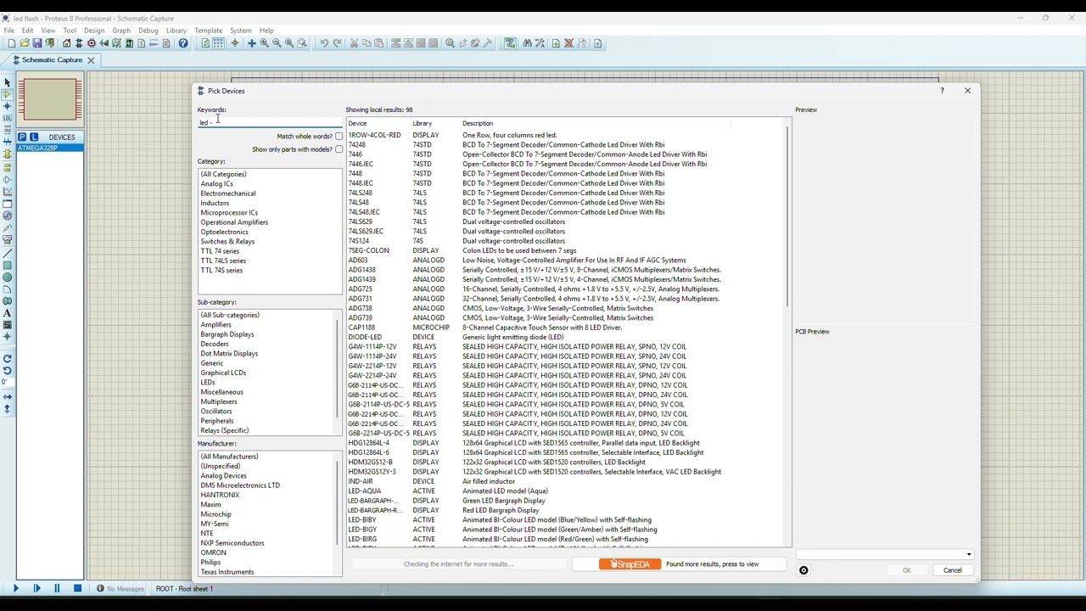This screenshot has width=1086, height=611.
Task: Select the Selection Mode arrow tool
Action: [x=8, y=83]
